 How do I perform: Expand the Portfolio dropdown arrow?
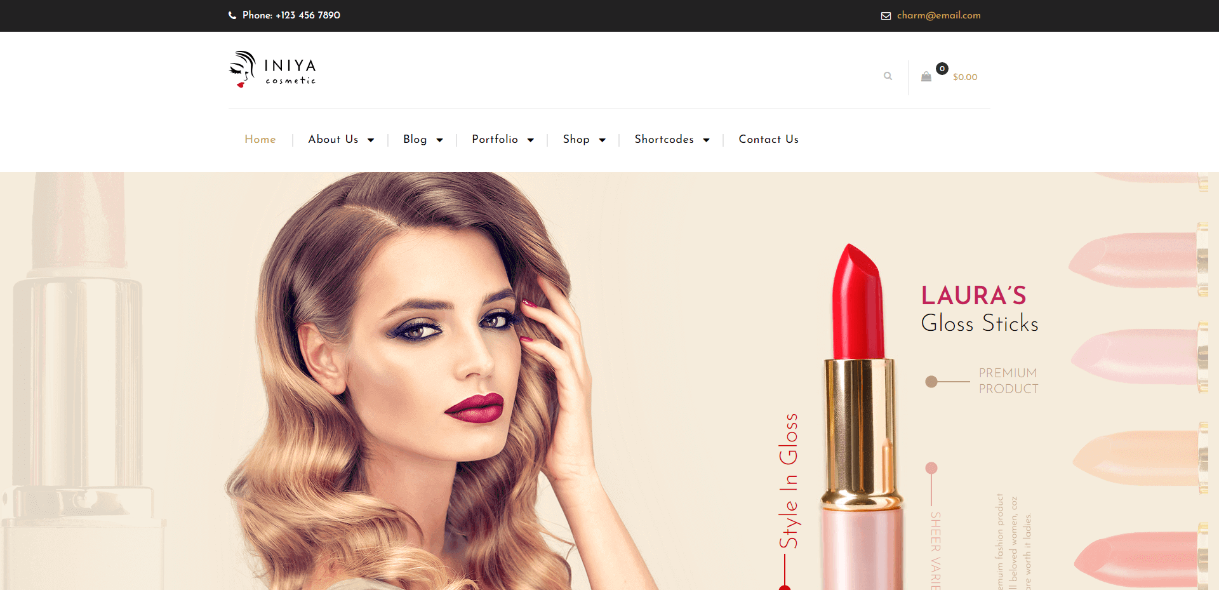click(x=531, y=140)
